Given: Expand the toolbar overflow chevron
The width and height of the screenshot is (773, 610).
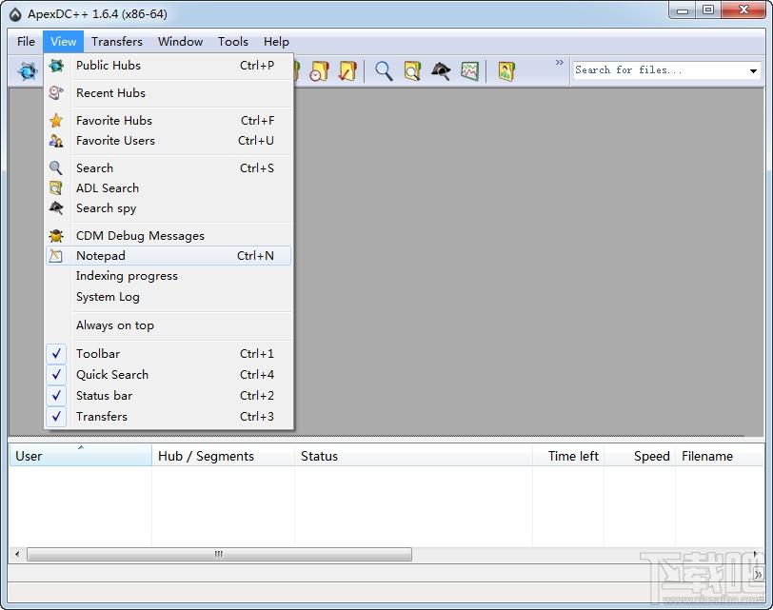Looking at the screenshot, I should coord(560,63).
